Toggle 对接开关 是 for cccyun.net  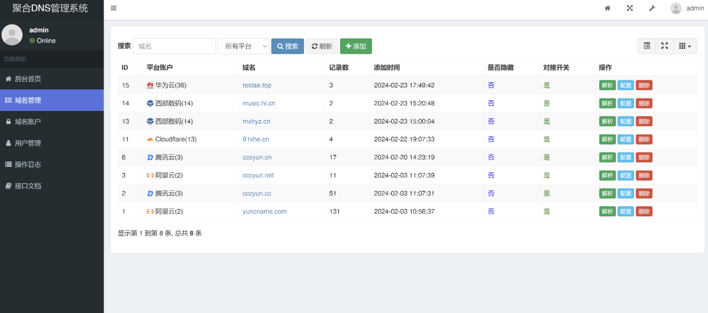pyautogui.click(x=547, y=175)
